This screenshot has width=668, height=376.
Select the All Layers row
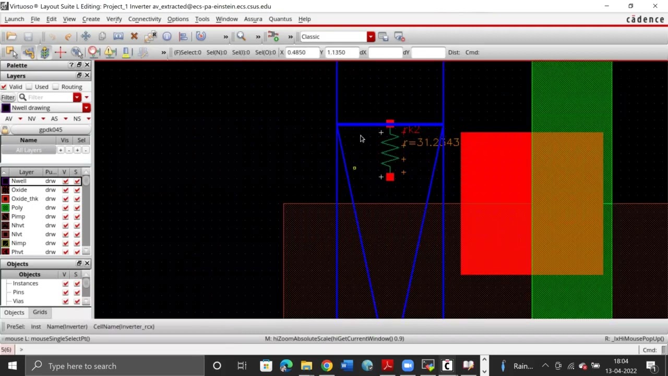[29, 150]
